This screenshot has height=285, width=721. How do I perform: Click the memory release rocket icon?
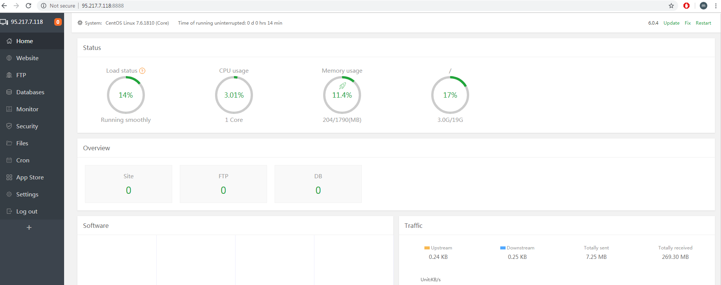click(x=342, y=86)
